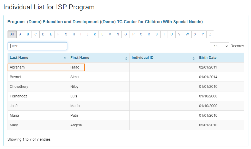Filter names by letter J
Viewport: 251px width, 149px height.
(88, 34)
